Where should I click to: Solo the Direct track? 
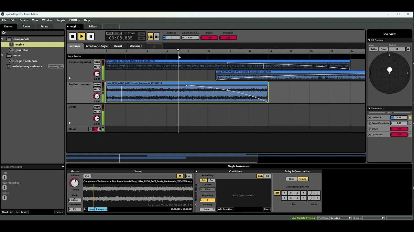click(x=97, y=107)
